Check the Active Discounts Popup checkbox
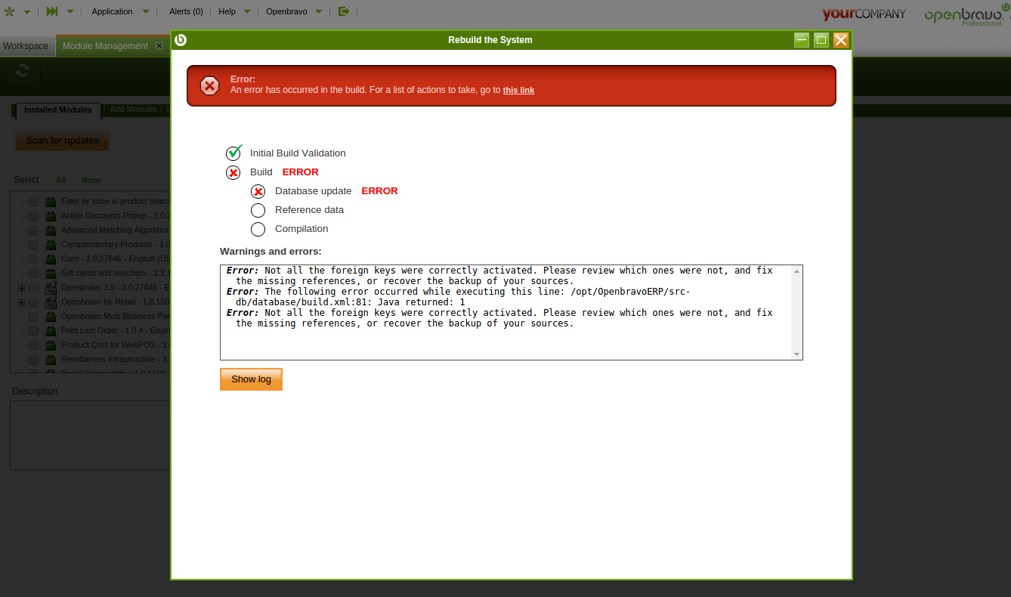1011x597 pixels. click(x=33, y=216)
